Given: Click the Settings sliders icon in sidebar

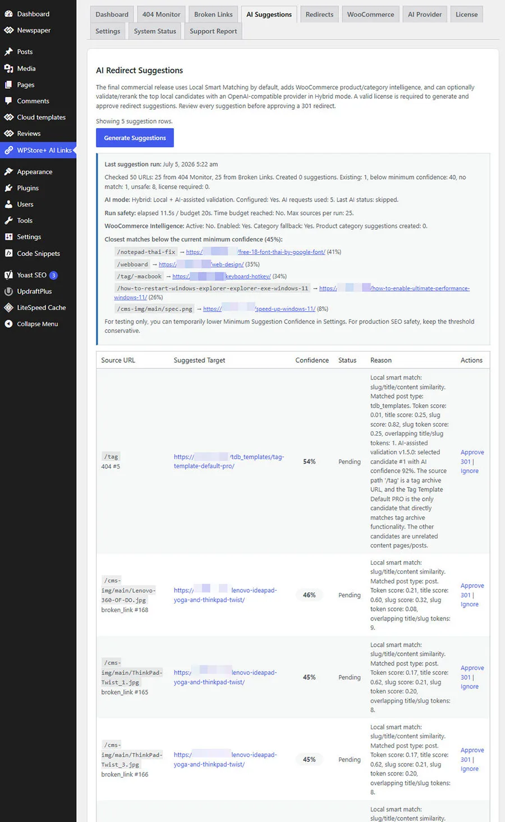Looking at the screenshot, I should pyautogui.click(x=8, y=237).
